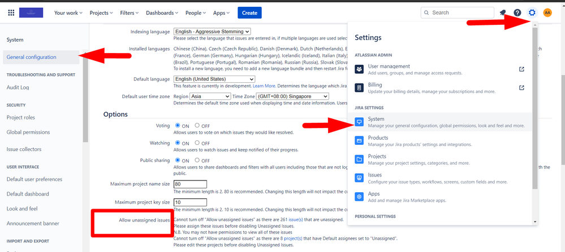Click the magnifier icon in Search

[x=426, y=12]
